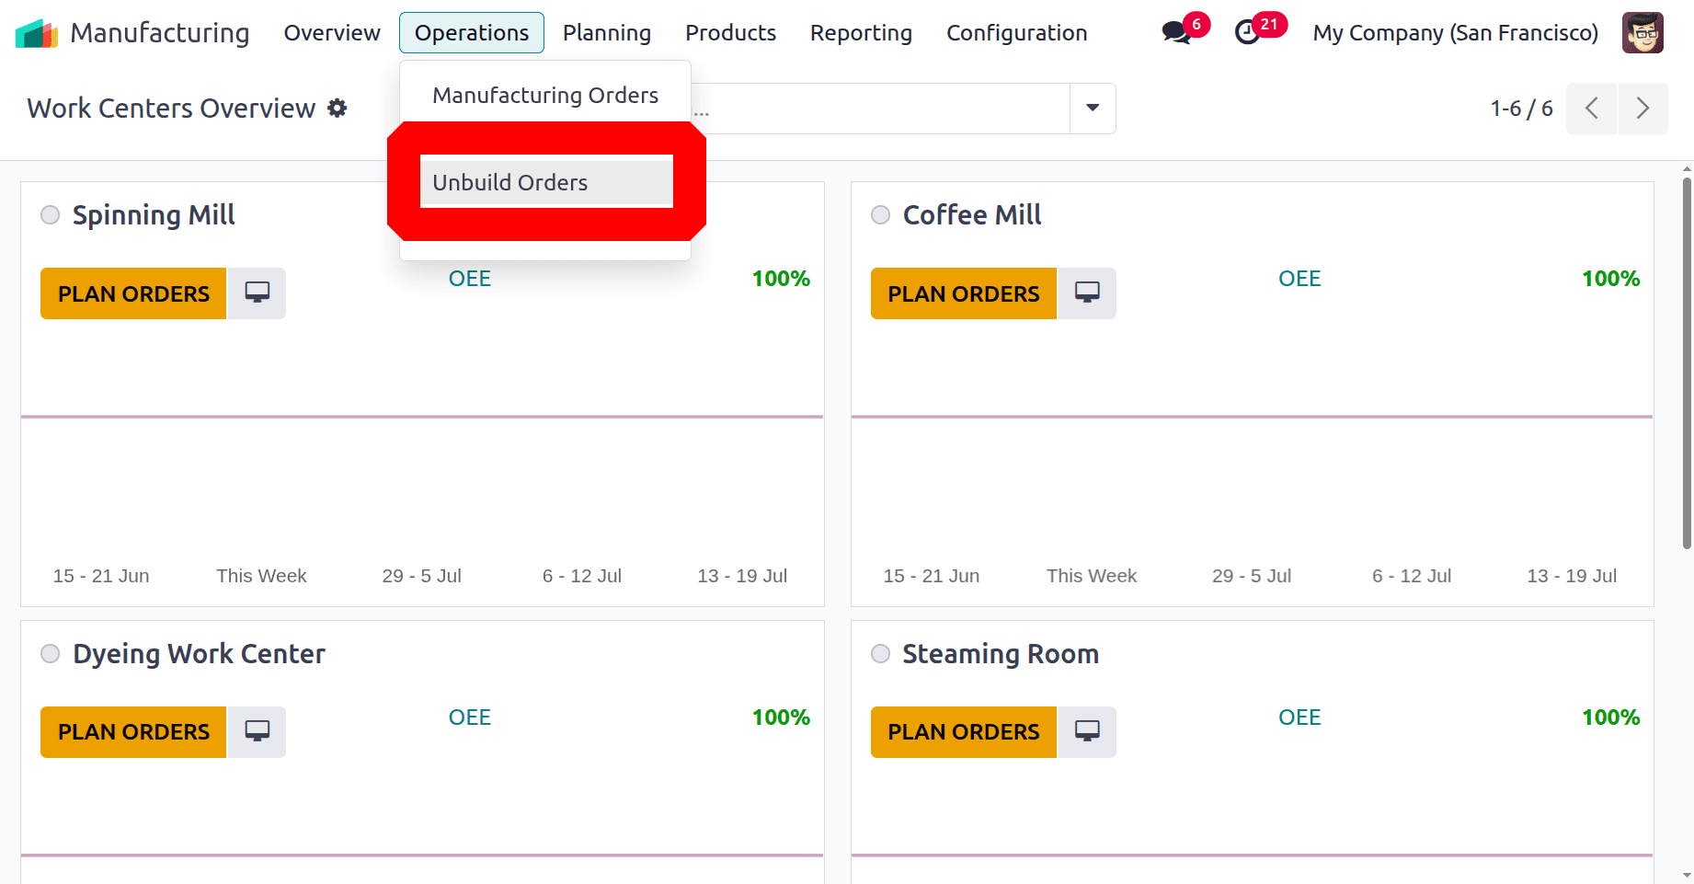Screen dimensions: 1694x884
Task: Open the Steaming Room control panel icon
Action: click(x=1087, y=732)
